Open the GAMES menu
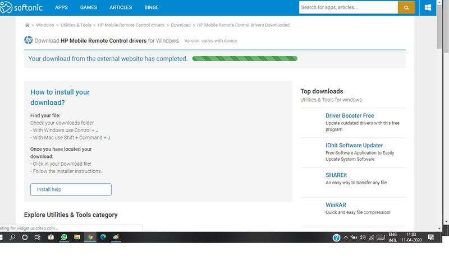Image resolution: width=449 pixels, height=280 pixels. [89, 7]
